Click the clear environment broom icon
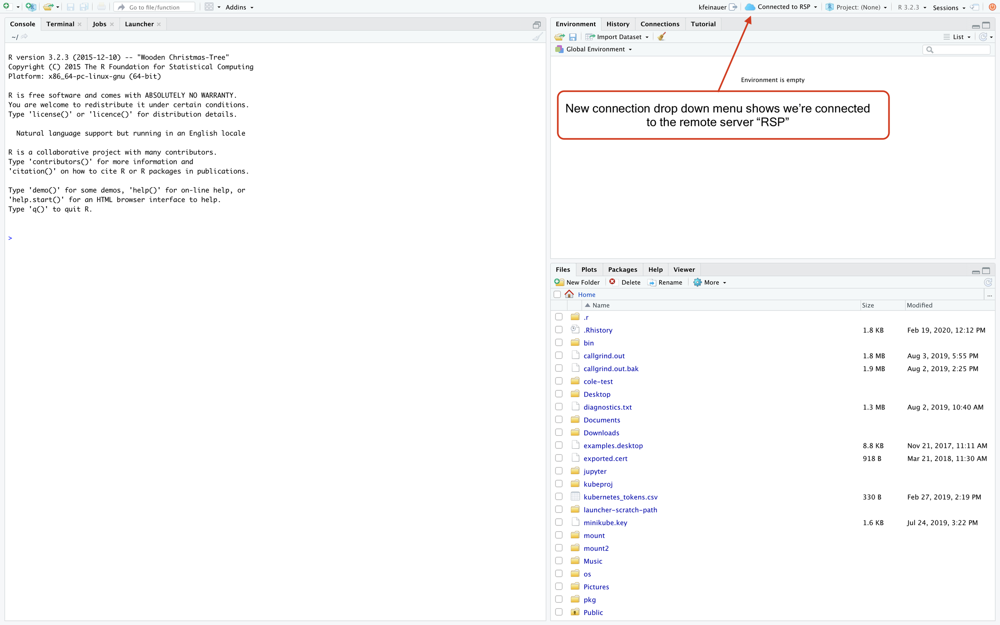1000x625 pixels. 661,37
